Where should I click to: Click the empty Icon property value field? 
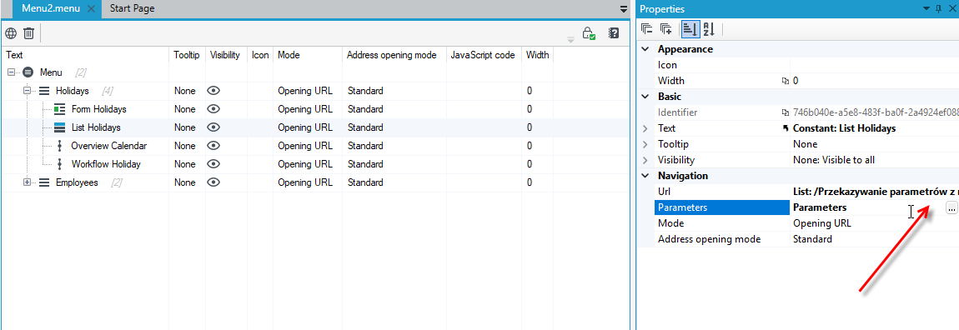[875, 65]
